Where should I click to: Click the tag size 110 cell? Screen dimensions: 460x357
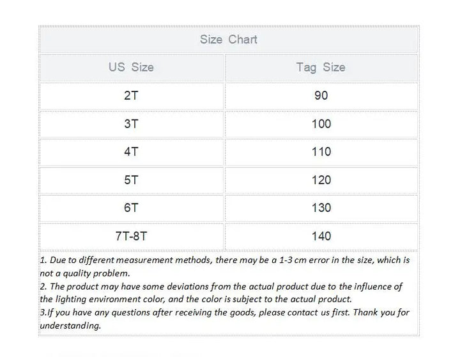[321, 152]
